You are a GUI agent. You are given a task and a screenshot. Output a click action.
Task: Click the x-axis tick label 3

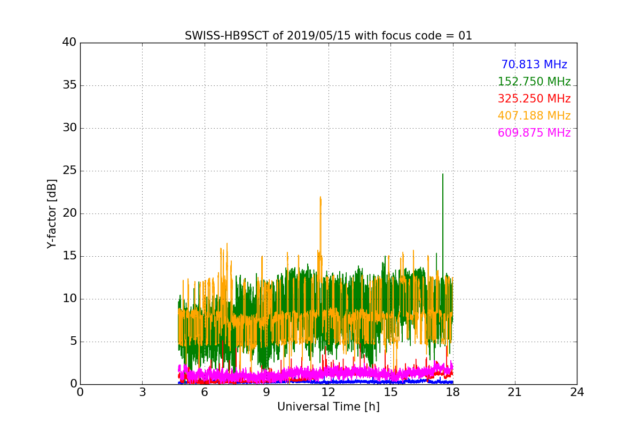click(x=142, y=392)
